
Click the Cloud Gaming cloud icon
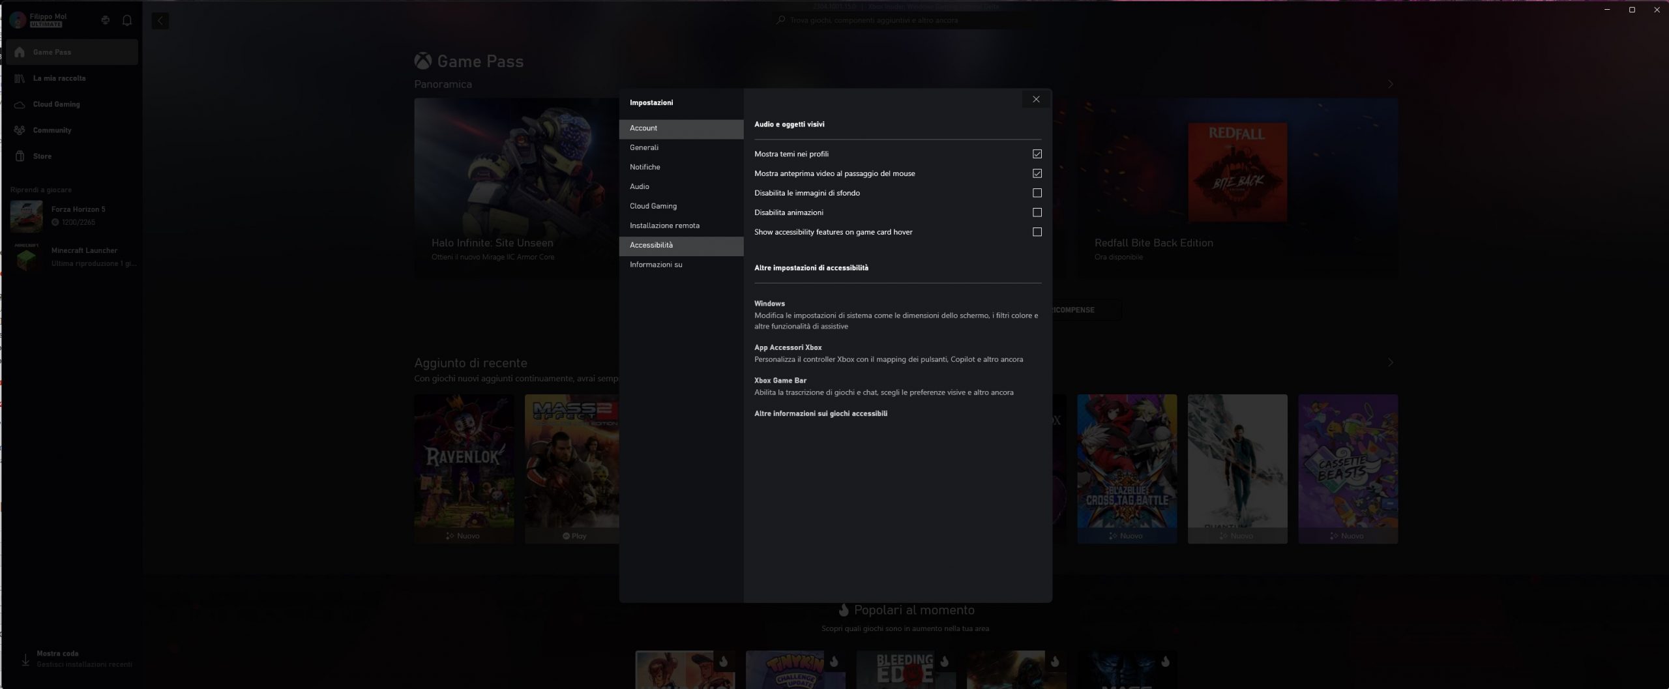[x=20, y=104]
